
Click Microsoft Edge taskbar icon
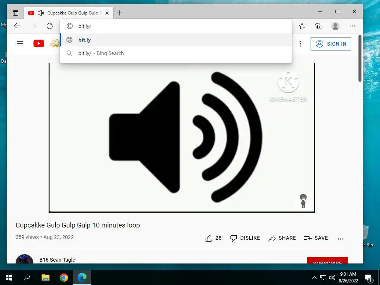(82, 278)
